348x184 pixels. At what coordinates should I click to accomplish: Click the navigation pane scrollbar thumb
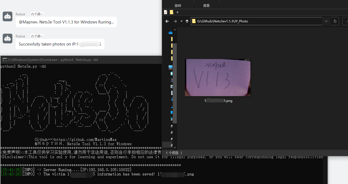click(175, 84)
